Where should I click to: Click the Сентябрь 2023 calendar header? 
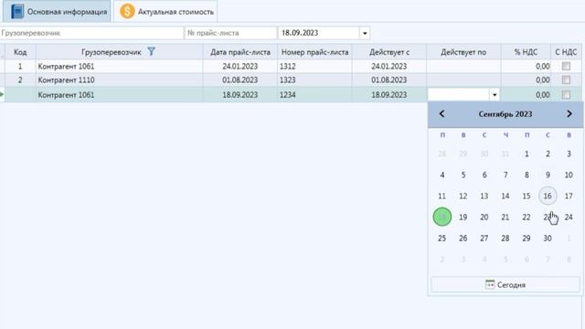[505, 114]
